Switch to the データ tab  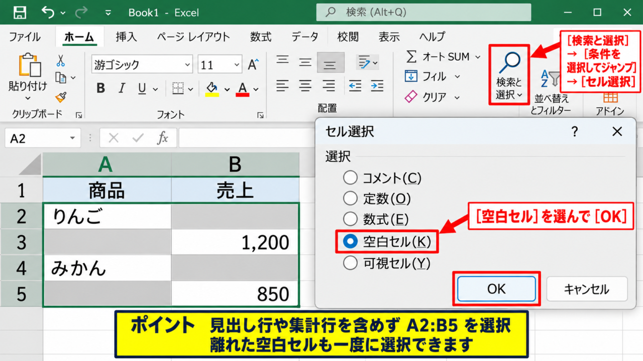coord(305,37)
